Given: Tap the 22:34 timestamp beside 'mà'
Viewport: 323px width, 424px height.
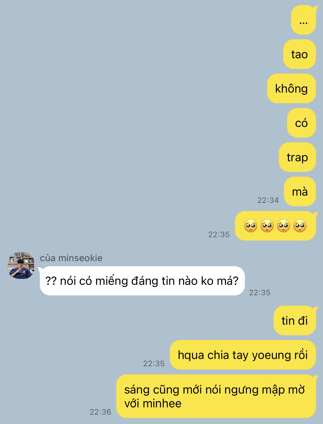Looking at the screenshot, I should 268,200.
